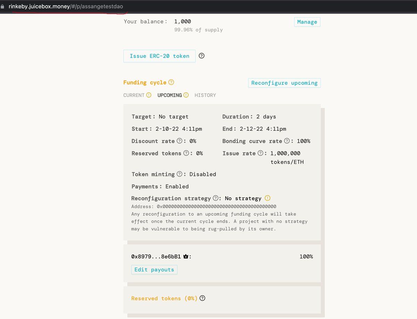The image size is (417, 319).
Task: Click crown owner icon beside 0x8979...8e6bB1
Action: (186, 256)
